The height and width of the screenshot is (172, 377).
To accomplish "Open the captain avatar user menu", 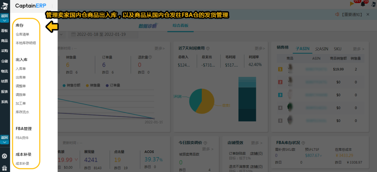I will [372, 4].
